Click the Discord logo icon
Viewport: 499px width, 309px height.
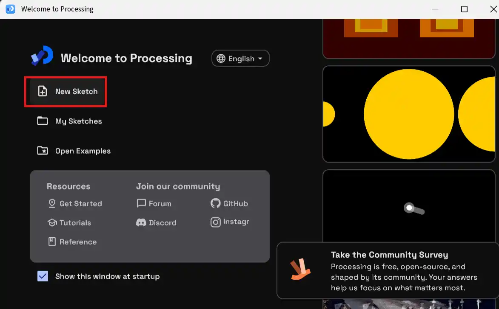(x=141, y=222)
